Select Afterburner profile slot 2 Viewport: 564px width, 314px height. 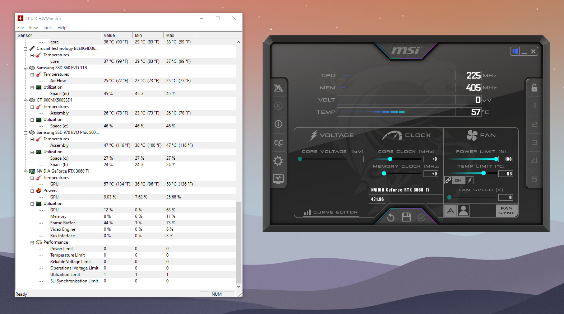pos(534,124)
